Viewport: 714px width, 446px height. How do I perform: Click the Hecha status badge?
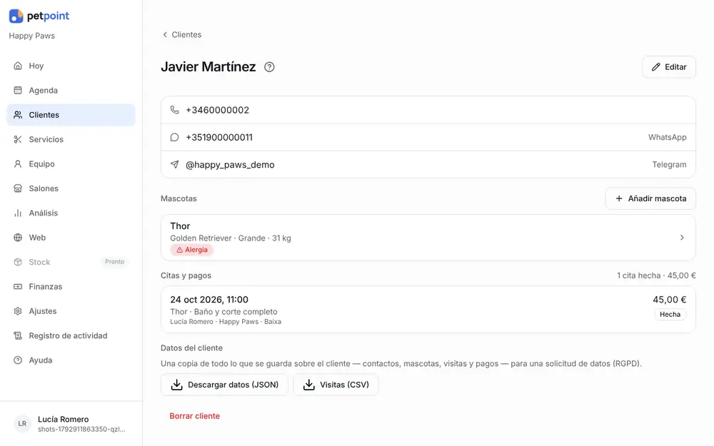[x=670, y=315]
